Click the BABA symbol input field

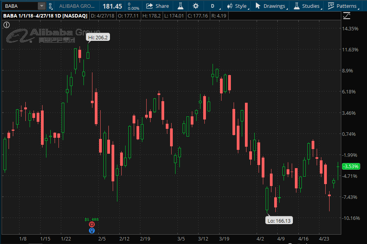click(x=20, y=6)
